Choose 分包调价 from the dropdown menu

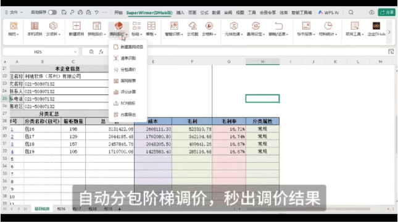(128, 70)
